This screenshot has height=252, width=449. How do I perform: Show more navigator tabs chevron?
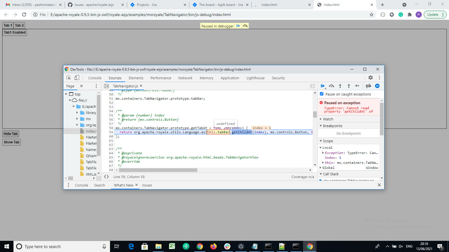tap(81, 86)
